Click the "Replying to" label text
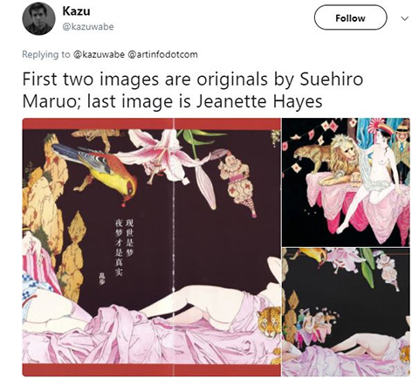This screenshot has height=385, width=419. click(x=46, y=54)
